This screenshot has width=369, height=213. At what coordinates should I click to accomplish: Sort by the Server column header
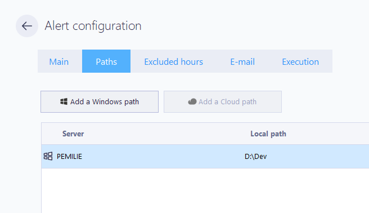coord(73,134)
